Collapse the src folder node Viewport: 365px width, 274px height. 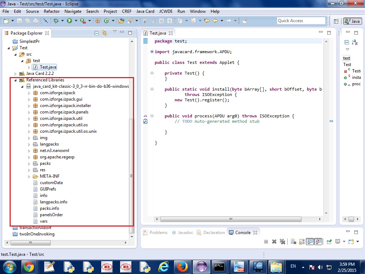point(16,55)
